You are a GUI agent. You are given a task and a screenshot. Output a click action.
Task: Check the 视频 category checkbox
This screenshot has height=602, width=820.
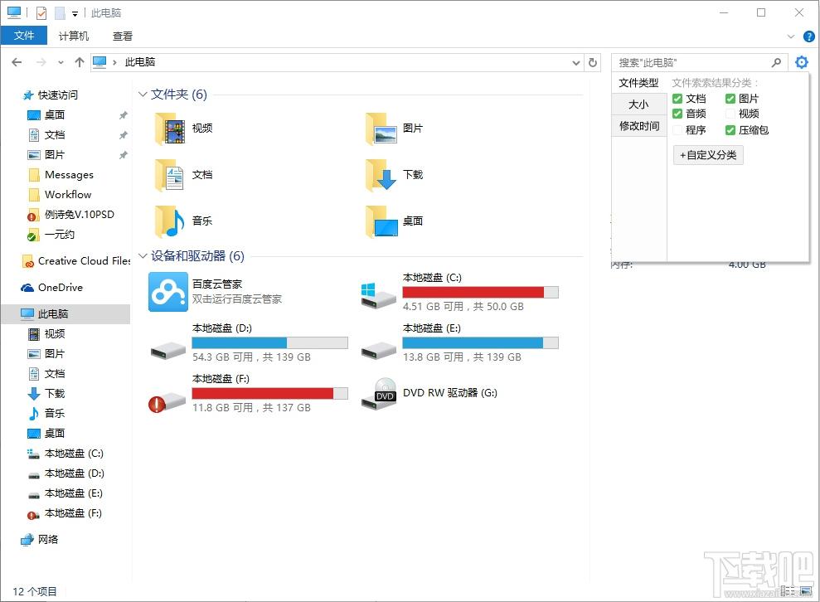[730, 114]
